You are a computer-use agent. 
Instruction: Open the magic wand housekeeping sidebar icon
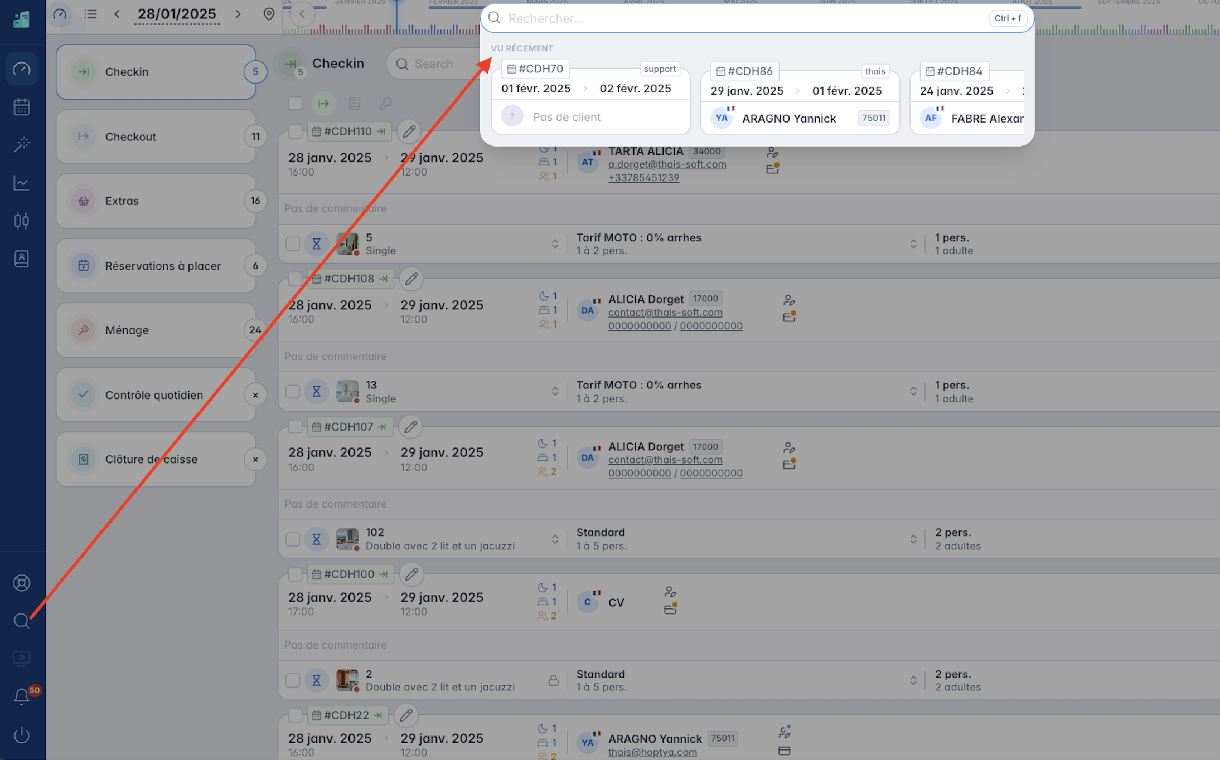21,144
